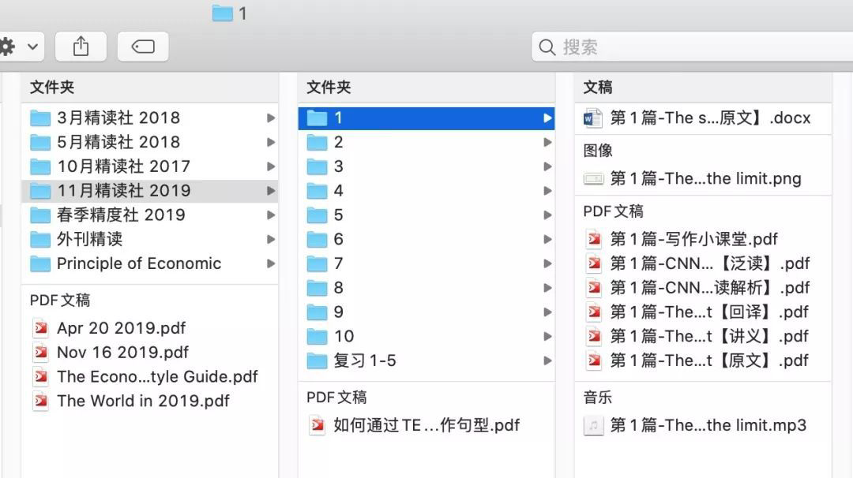The height and width of the screenshot is (478, 853).
Task: Click the Apr 20 2019.pdf icon
Action: click(40, 328)
